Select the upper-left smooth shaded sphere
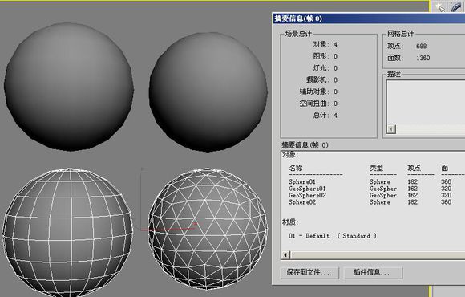 click(69, 87)
